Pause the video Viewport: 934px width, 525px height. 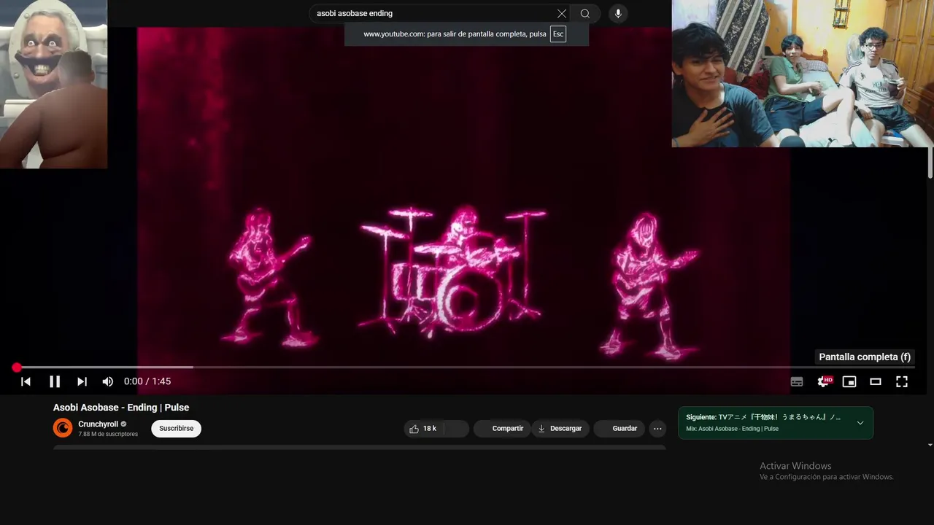54,381
